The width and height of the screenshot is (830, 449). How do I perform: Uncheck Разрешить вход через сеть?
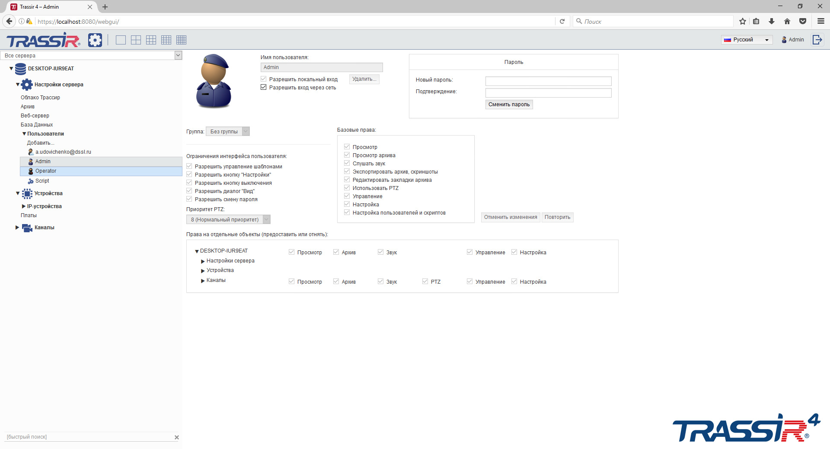tap(263, 87)
